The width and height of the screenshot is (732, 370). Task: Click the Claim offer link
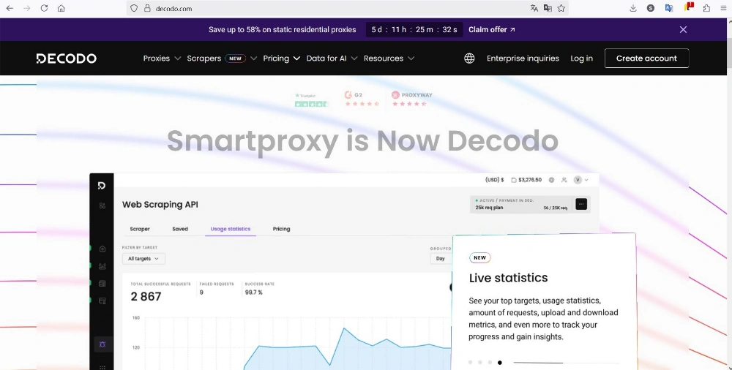point(492,29)
